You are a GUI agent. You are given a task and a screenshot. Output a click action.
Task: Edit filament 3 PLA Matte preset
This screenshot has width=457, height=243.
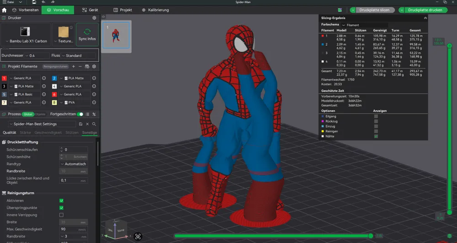point(44,86)
